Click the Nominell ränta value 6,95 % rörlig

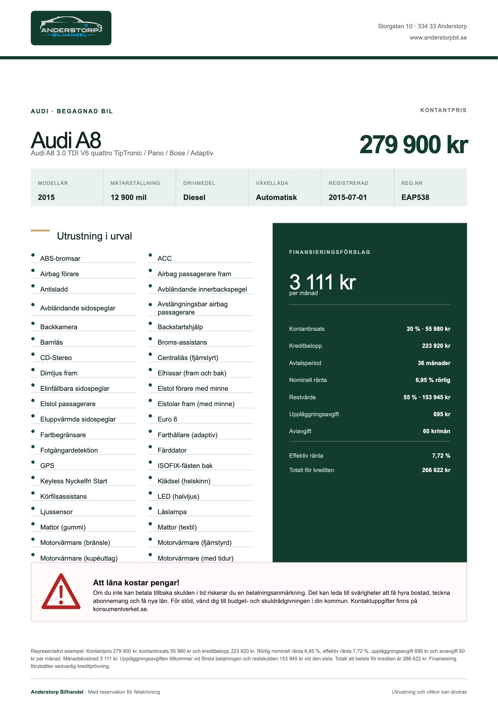tap(433, 380)
